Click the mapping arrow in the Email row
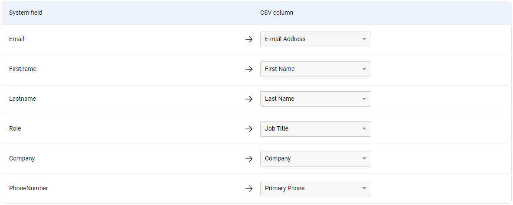The width and height of the screenshot is (513, 205). (x=249, y=39)
